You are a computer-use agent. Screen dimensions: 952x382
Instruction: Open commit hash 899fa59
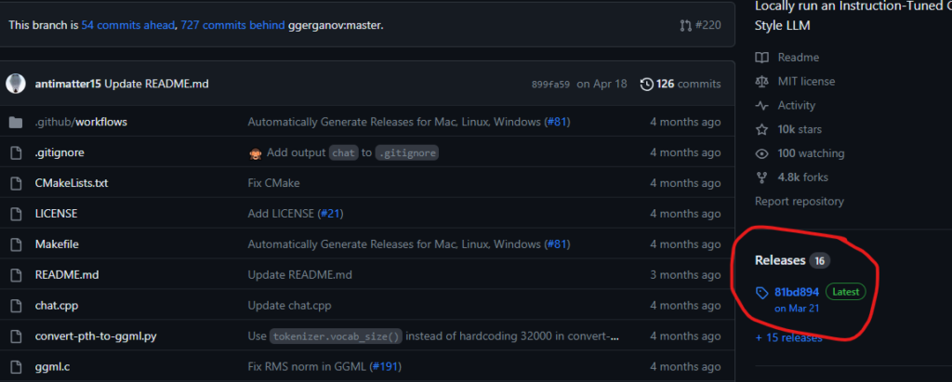pyautogui.click(x=550, y=85)
